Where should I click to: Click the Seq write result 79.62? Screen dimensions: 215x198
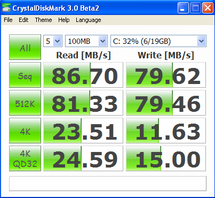tap(166, 75)
